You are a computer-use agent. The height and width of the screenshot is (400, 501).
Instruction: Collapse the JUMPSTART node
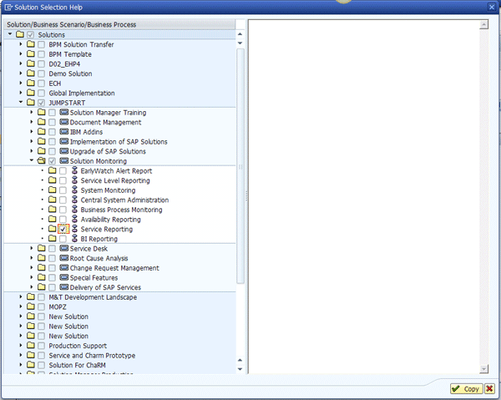pos(21,102)
